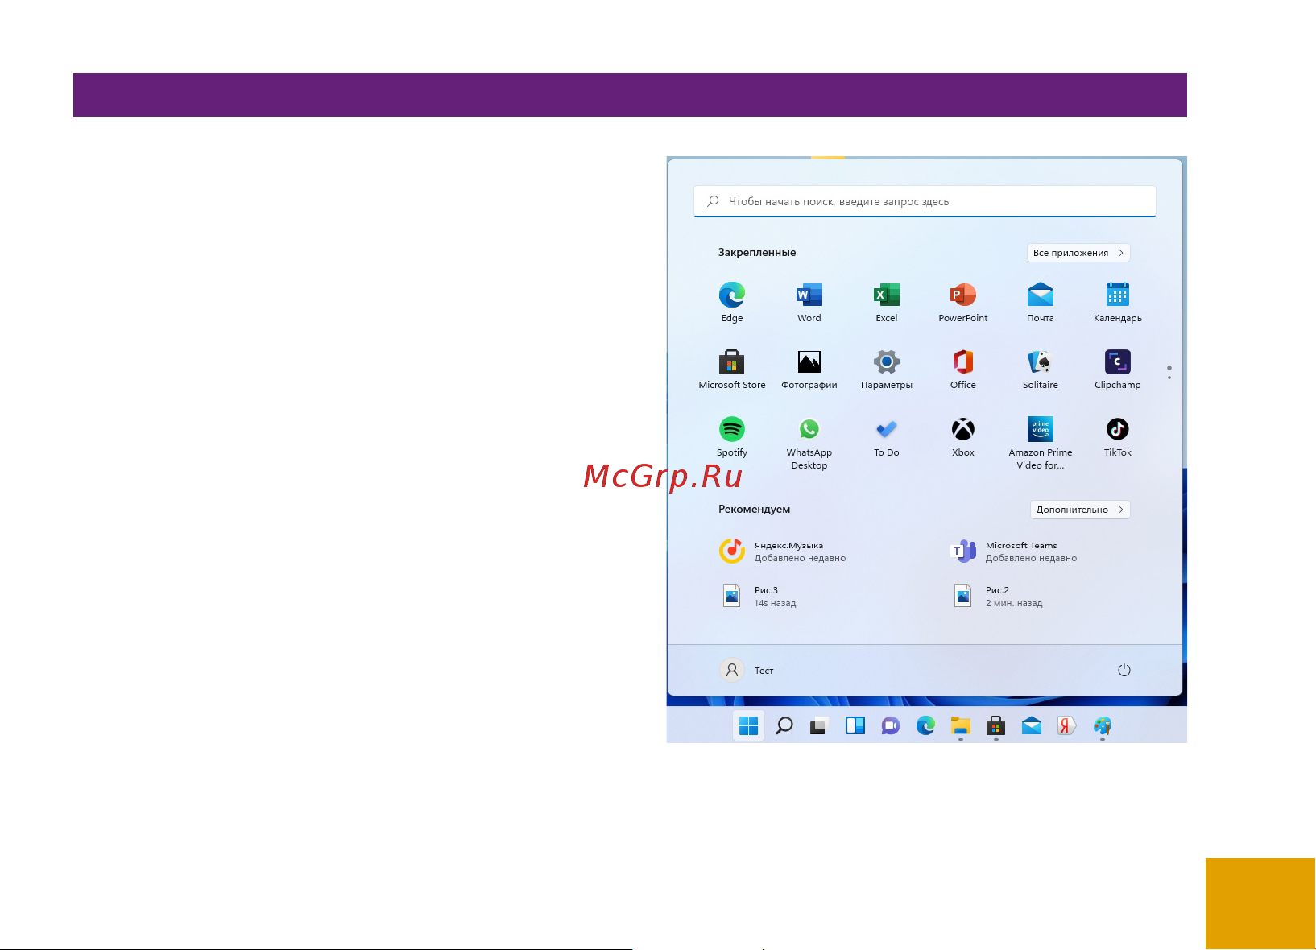Open Yandex browser on the taskbar
This screenshot has height=950, width=1316.
(x=1067, y=725)
